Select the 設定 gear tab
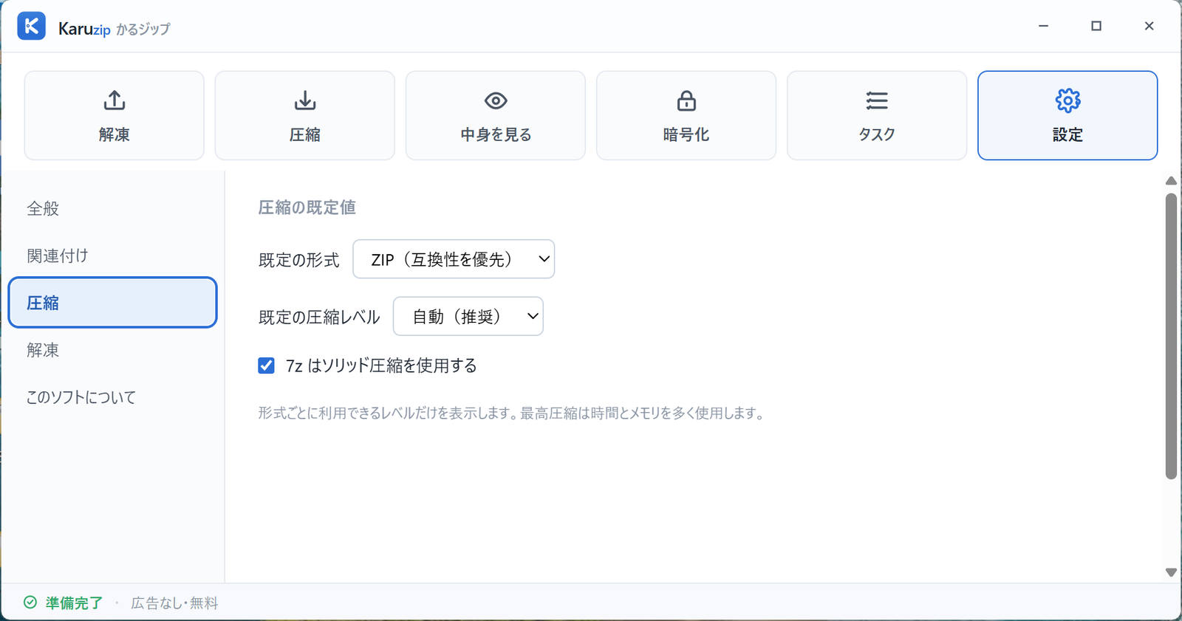Viewport: 1182px width, 621px height. click(x=1067, y=115)
